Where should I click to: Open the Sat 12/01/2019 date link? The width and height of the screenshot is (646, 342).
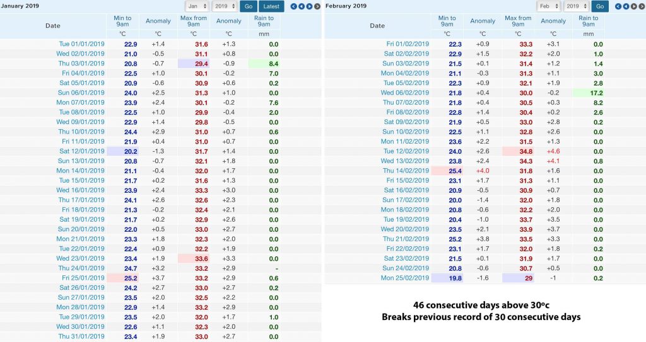click(x=81, y=151)
